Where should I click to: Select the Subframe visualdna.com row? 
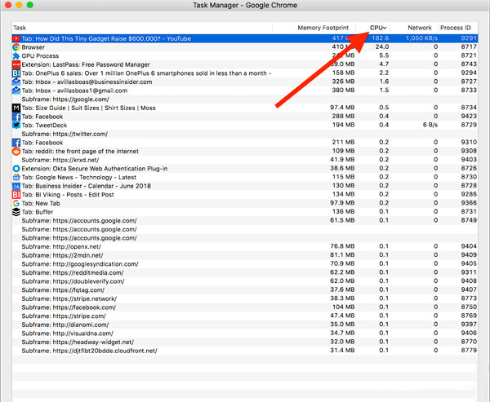coord(245,334)
